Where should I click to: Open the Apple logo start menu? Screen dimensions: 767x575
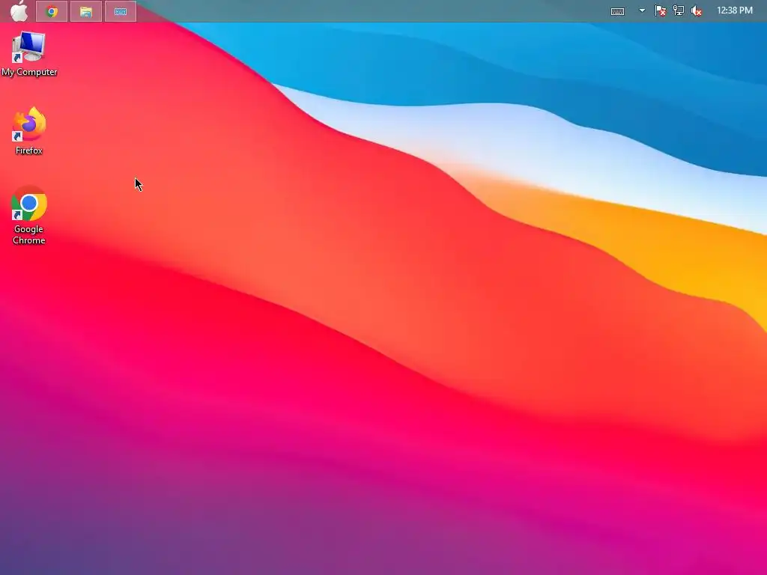[19, 10]
